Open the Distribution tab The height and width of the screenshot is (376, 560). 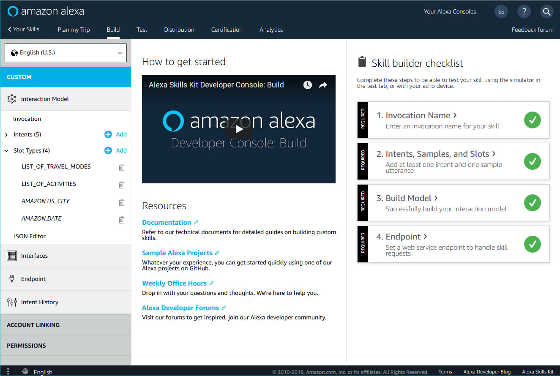point(179,30)
